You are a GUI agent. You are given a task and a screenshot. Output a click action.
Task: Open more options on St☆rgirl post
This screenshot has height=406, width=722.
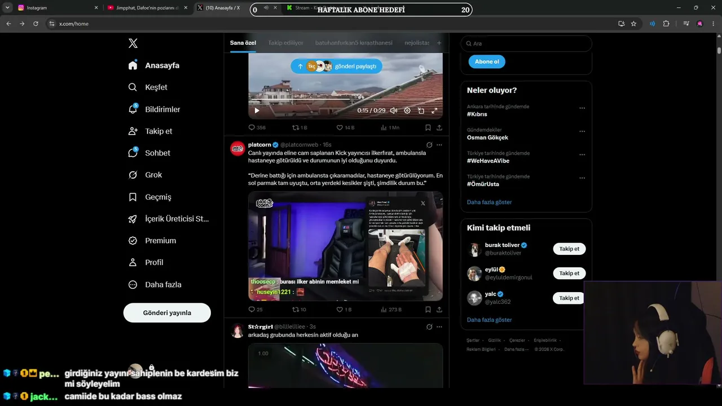point(439,326)
